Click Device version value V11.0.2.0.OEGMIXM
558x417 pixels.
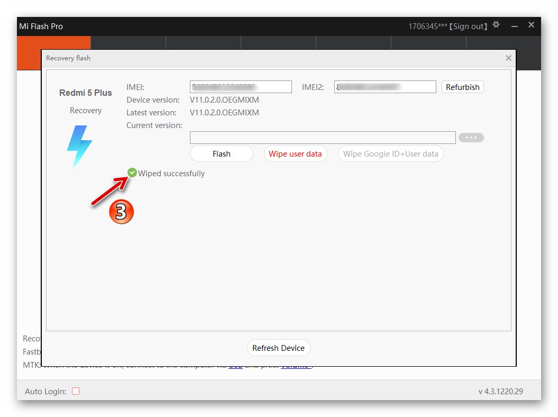coord(224,100)
